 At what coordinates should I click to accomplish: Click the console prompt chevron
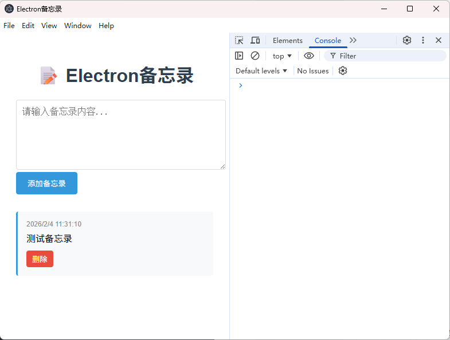pos(241,85)
